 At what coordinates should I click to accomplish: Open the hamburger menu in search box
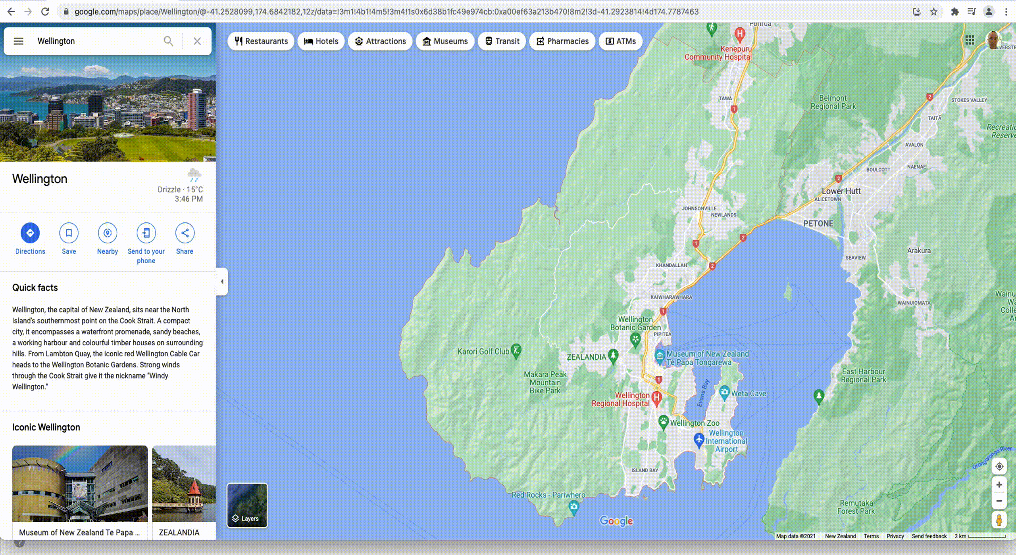click(18, 41)
